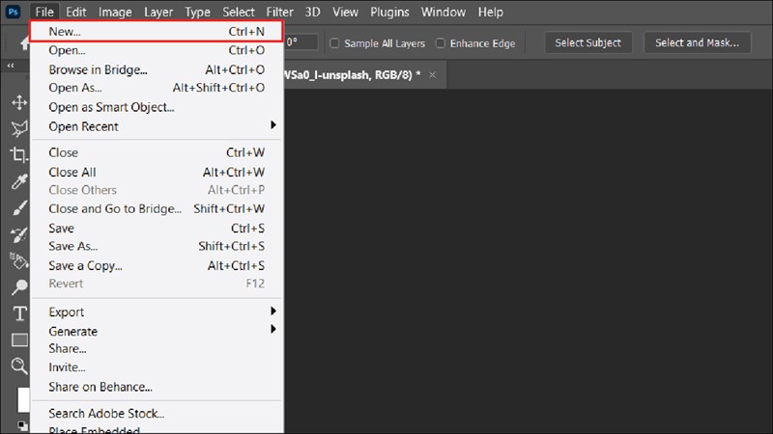This screenshot has height=434, width=773.
Task: Open the 3D menu
Action: [x=312, y=12]
